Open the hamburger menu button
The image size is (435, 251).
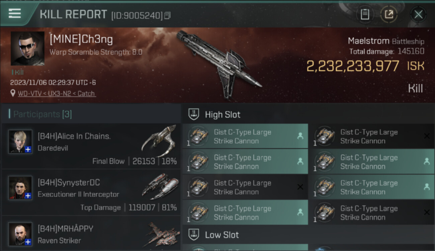pos(15,14)
